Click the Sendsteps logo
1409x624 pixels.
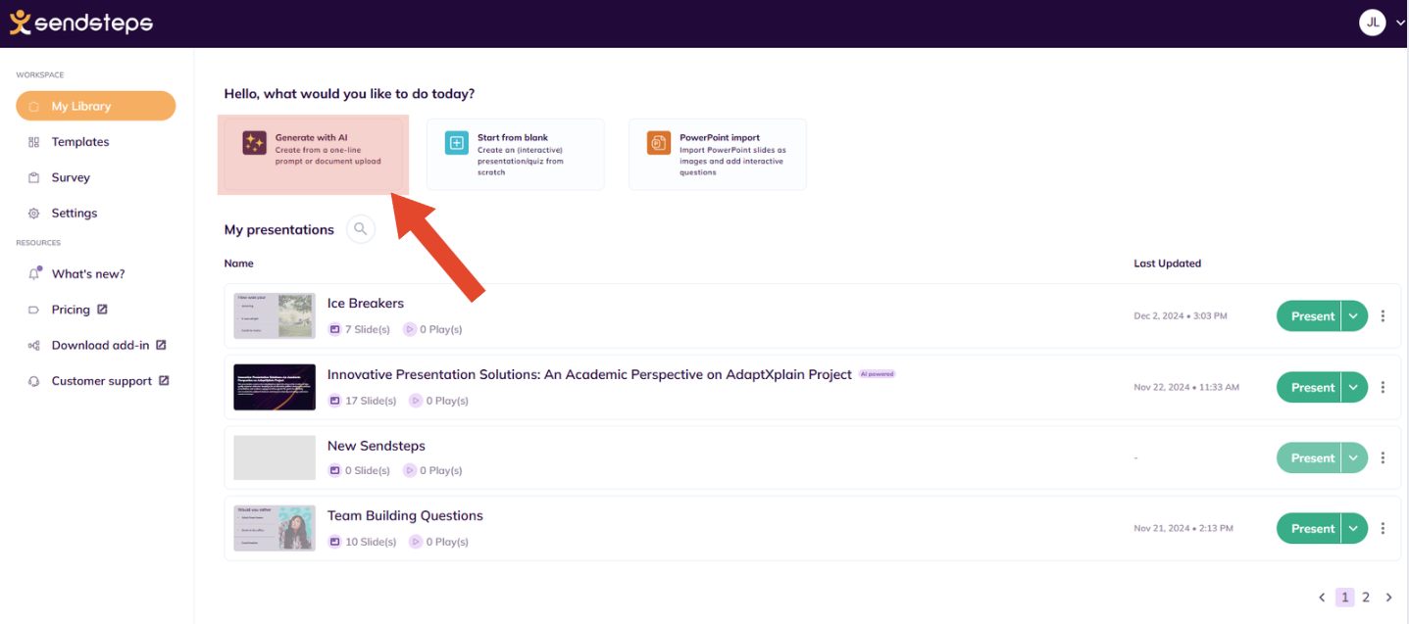click(81, 23)
